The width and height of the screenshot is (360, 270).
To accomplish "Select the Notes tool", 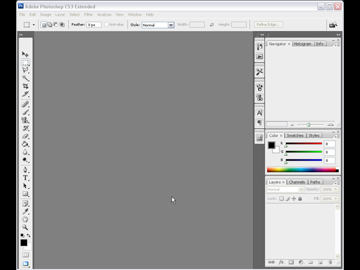I will [25, 204].
